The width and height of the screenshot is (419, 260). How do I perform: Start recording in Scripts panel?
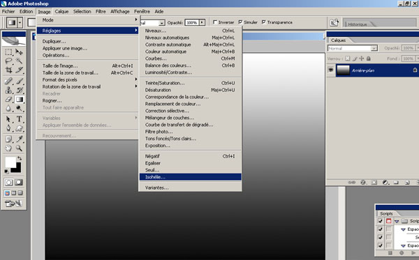click(402, 253)
